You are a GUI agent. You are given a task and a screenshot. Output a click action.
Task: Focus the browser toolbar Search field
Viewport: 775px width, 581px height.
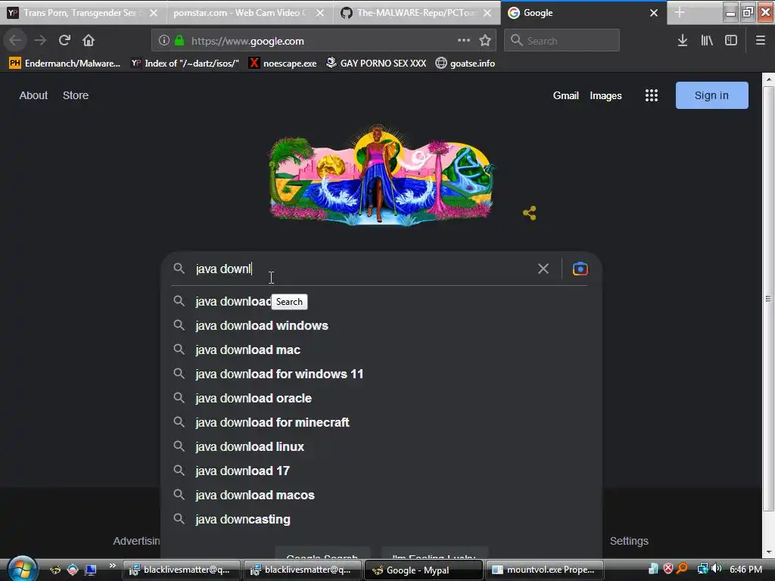562,41
